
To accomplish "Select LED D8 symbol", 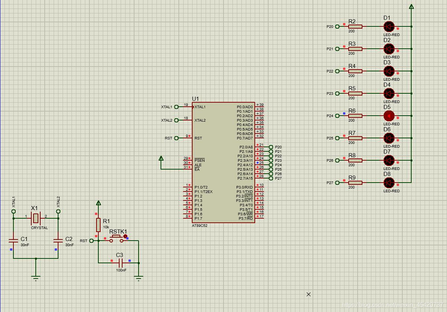I will point(389,183).
